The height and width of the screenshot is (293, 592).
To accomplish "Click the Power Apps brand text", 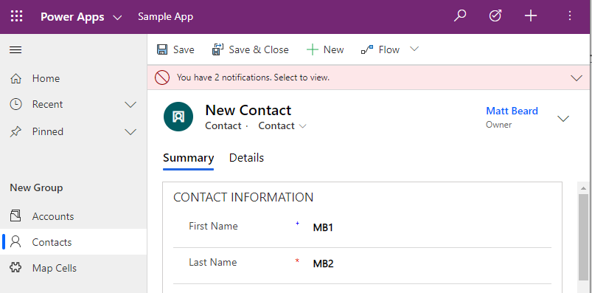I will pyautogui.click(x=72, y=17).
